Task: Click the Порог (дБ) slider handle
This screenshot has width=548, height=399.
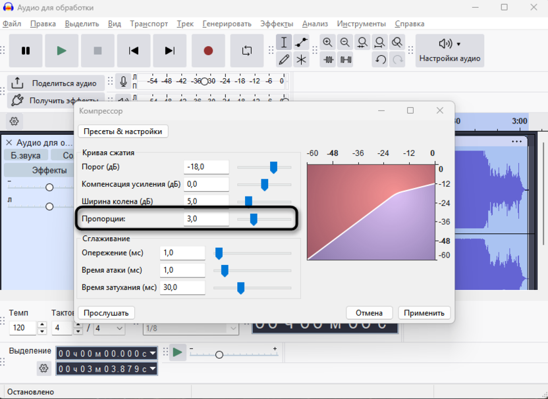Action: point(273,168)
